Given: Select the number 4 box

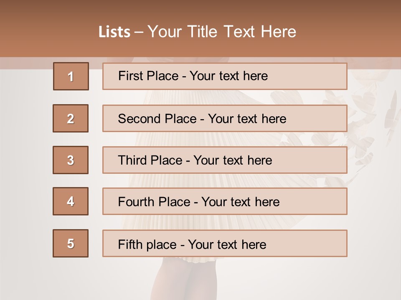Looking at the screenshot, I should coord(71,201).
